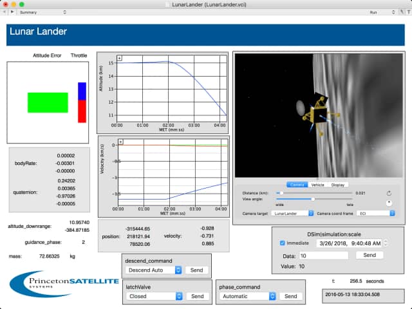Click the guidance_phase value 2

coord(84,242)
